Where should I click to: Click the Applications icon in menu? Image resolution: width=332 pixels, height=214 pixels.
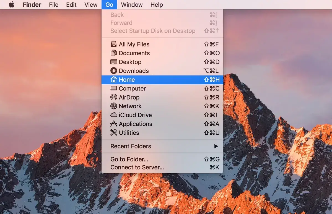click(114, 124)
